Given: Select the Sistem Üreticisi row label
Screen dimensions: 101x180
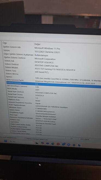Looking at the screenshot, I should (12, 64).
